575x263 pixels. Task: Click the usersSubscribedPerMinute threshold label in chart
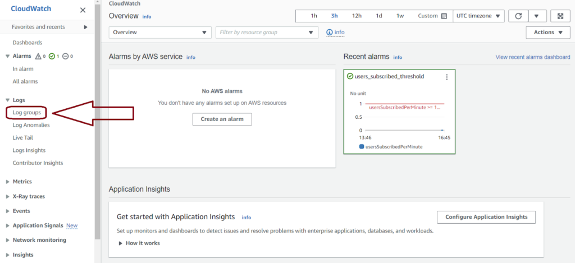pyautogui.click(x=405, y=108)
